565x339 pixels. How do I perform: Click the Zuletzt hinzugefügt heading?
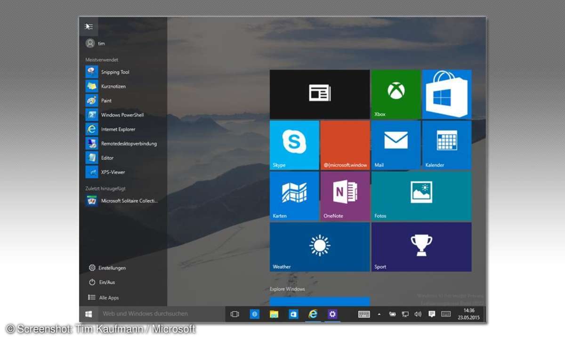pyautogui.click(x=105, y=188)
